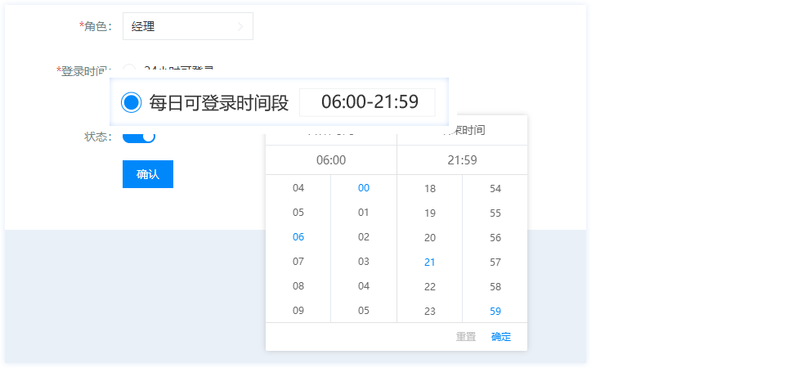
Task: Click 重置 to reset the time picker
Action: (x=466, y=337)
